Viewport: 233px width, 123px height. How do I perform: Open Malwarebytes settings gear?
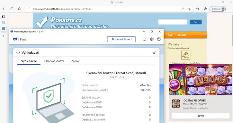tap(152, 39)
